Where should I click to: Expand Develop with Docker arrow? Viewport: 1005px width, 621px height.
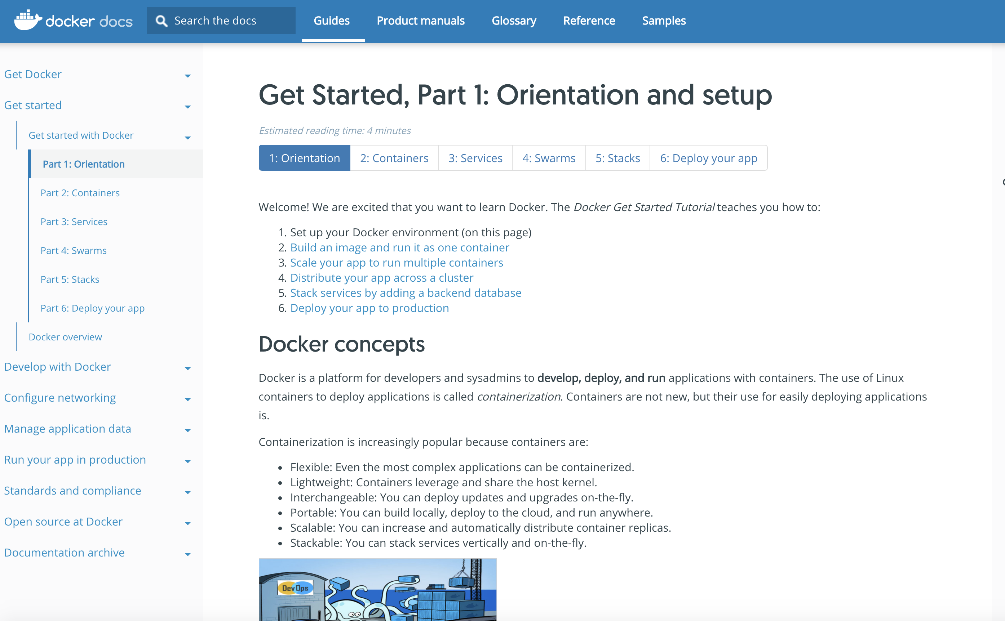point(188,368)
